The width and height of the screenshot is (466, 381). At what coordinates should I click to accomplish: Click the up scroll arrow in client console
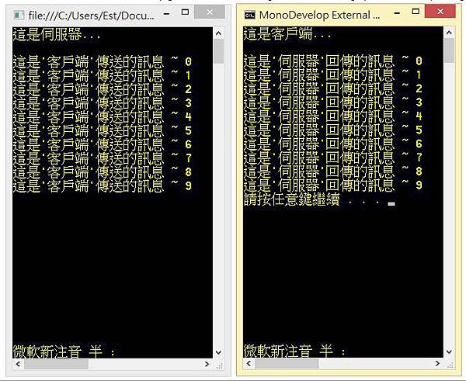click(449, 33)
